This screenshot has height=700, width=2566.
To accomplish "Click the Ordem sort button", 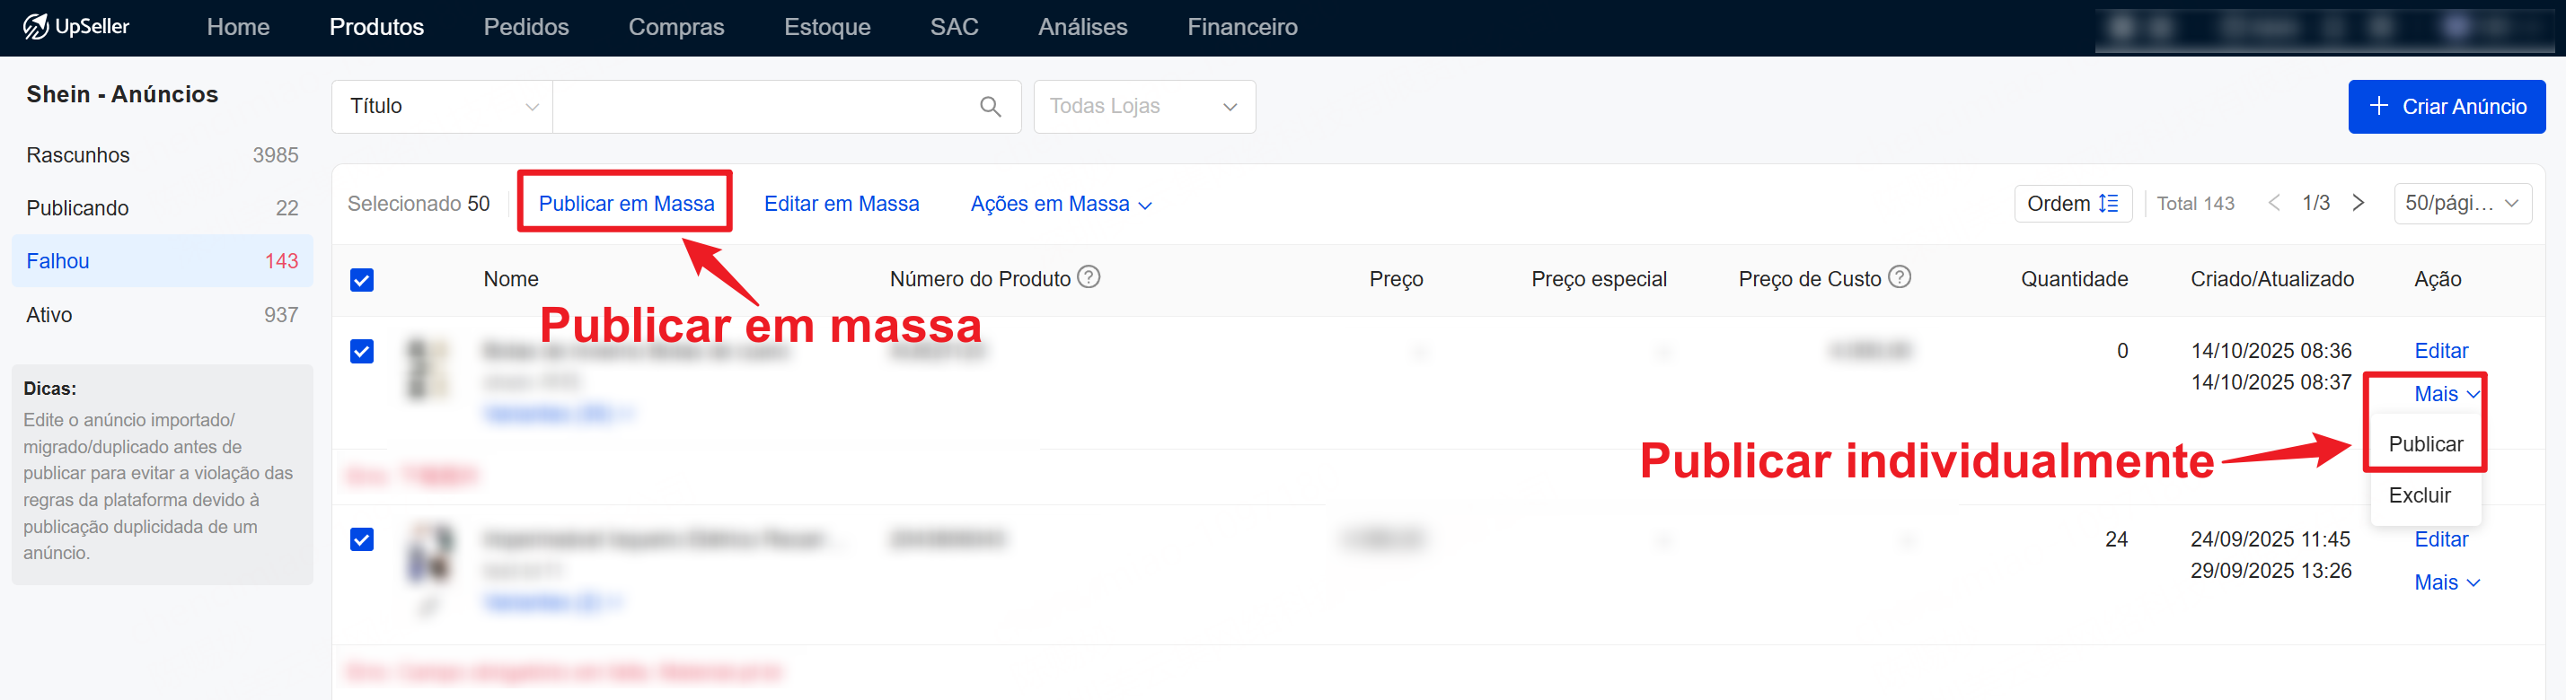I will [x=2073, y=203].
